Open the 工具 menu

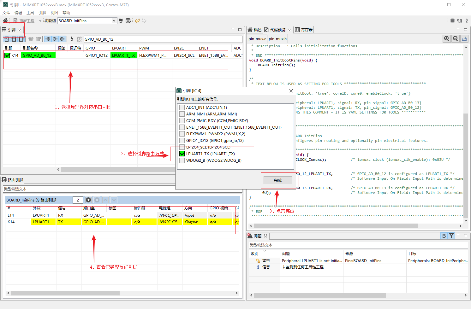tap(30, 13)
